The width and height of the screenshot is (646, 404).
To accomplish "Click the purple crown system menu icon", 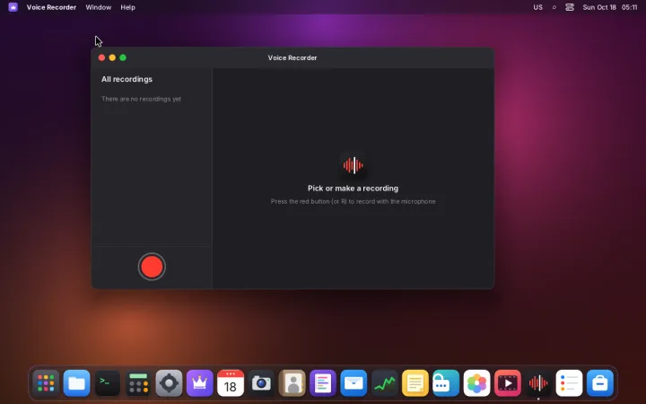I will pos(13,7).
